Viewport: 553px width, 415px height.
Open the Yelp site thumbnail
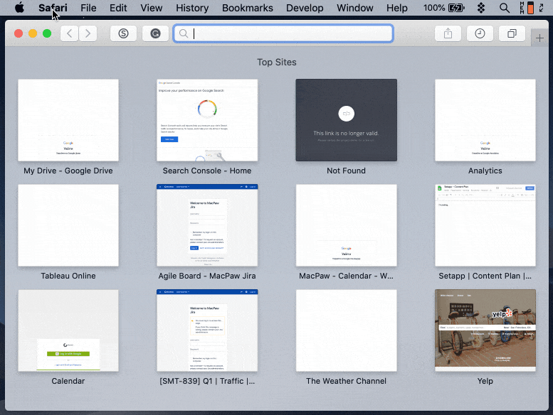pyautogui.click(x=485, y=330)
